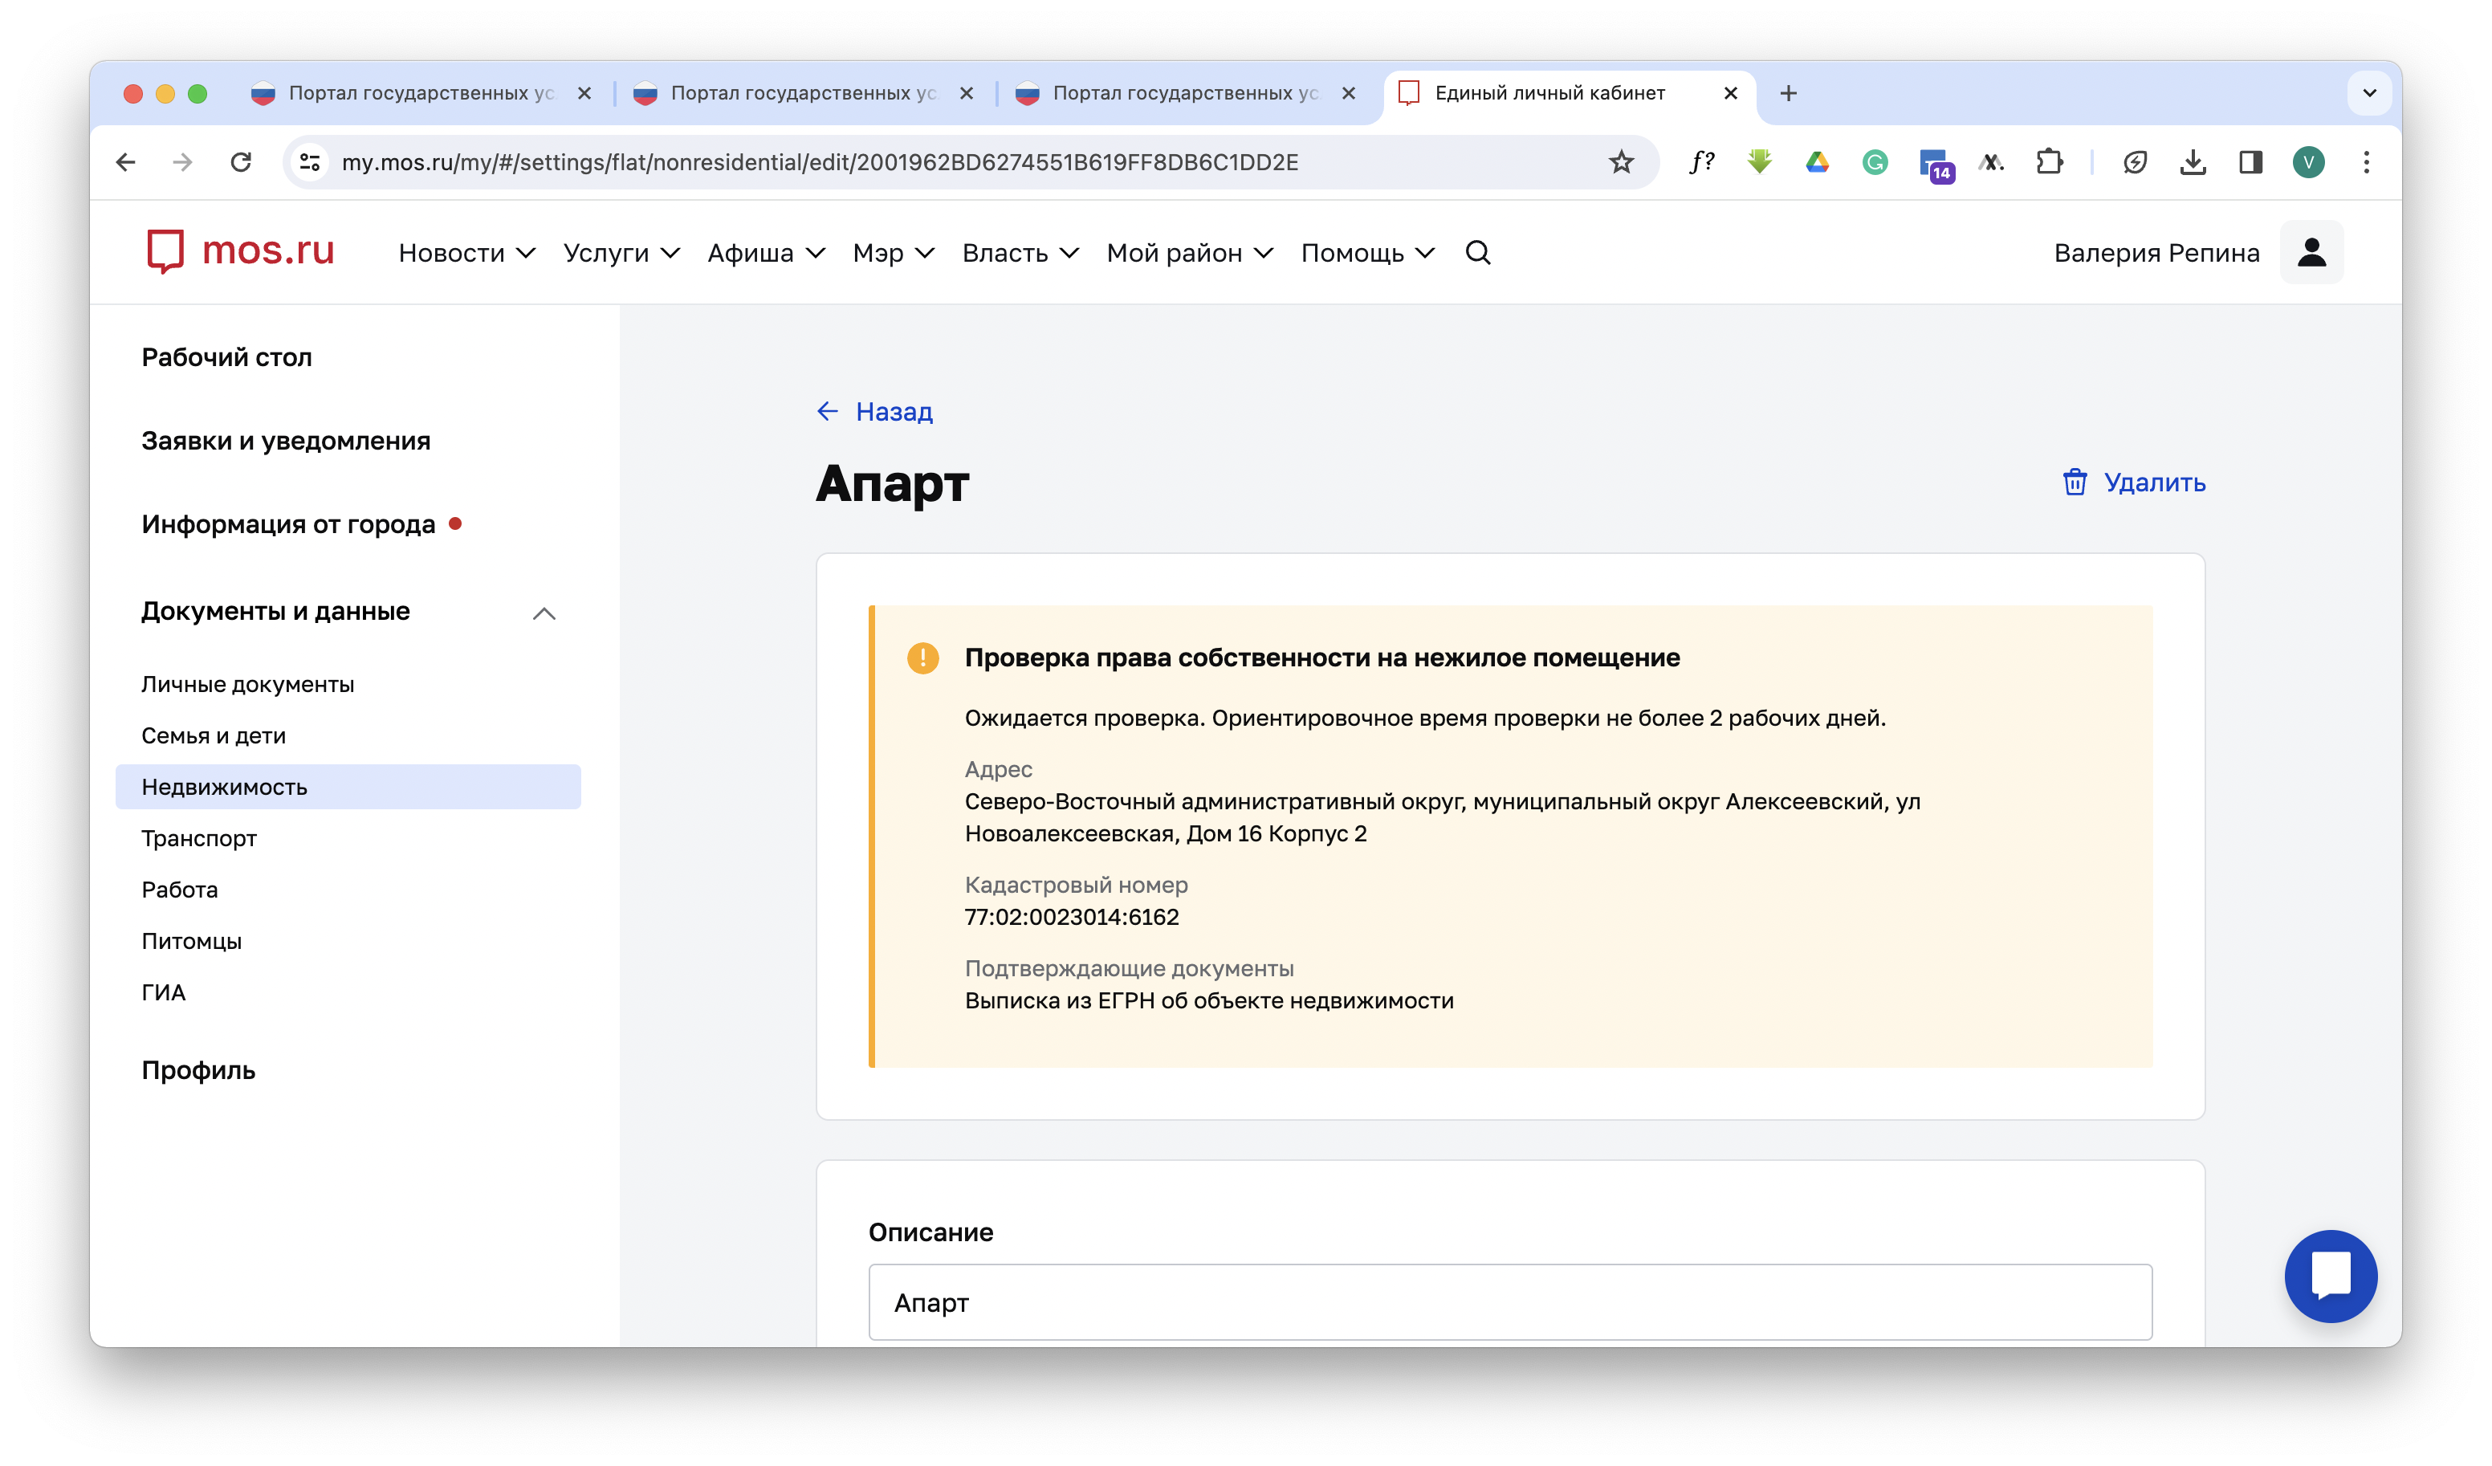Image resolution: width=2492 pixels, height=1466 pixels.
Task: Open Информация от города section
Action: point(289,524)
